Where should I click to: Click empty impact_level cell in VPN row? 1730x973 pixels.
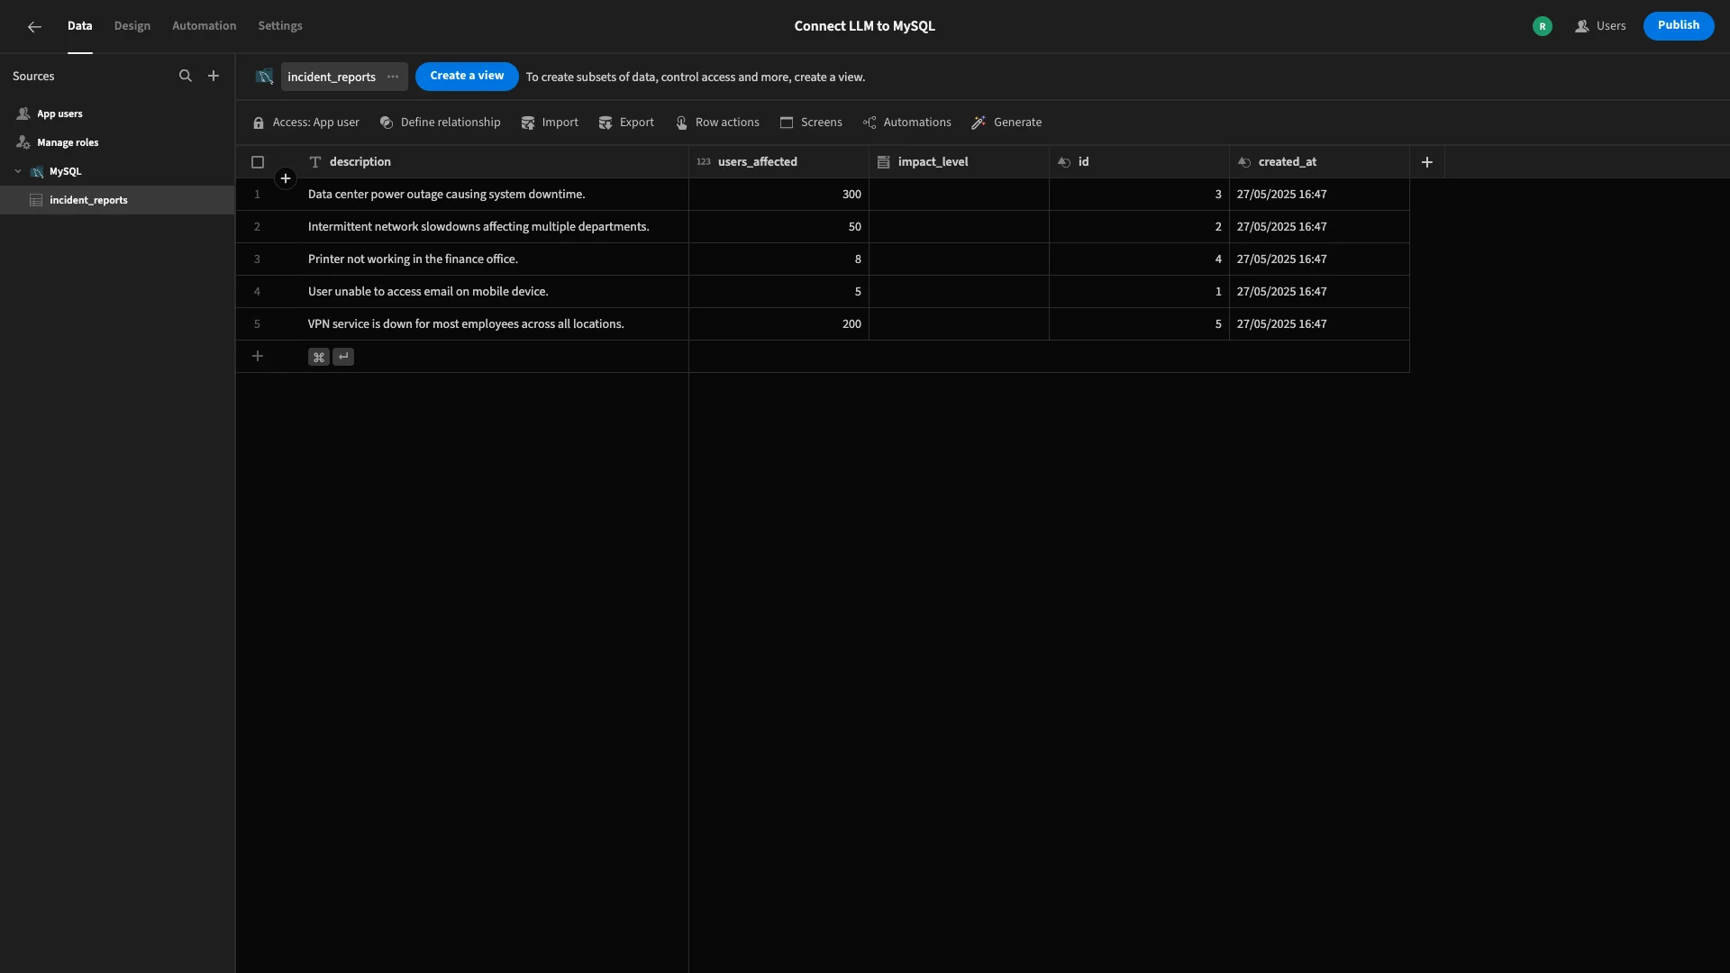coord(960,324)
